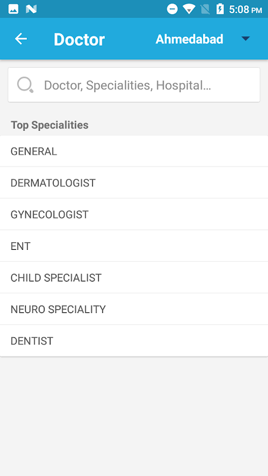
Task: Tap the 5:08 PM clock
Action: (245, 10)
